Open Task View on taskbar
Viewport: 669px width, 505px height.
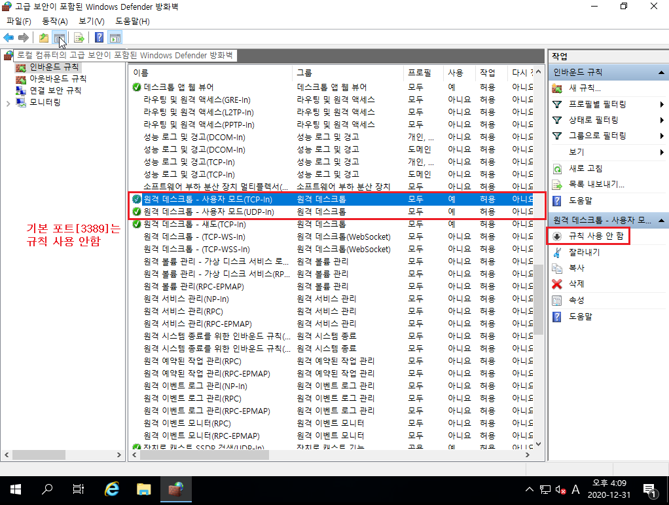click(79, 489)
